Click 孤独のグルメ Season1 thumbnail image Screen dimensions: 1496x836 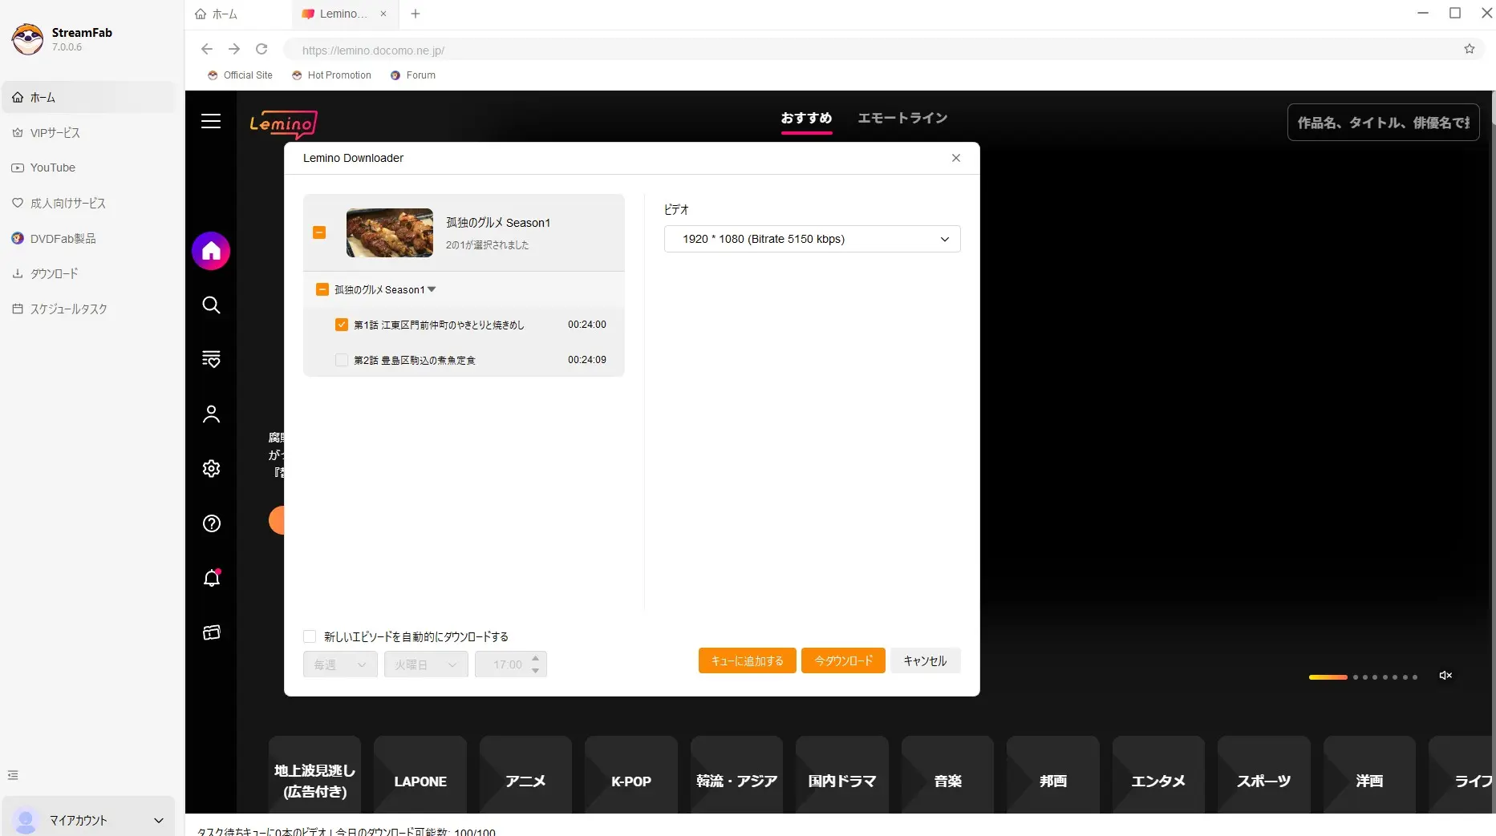pyautogui.click(x=390, y=232)
